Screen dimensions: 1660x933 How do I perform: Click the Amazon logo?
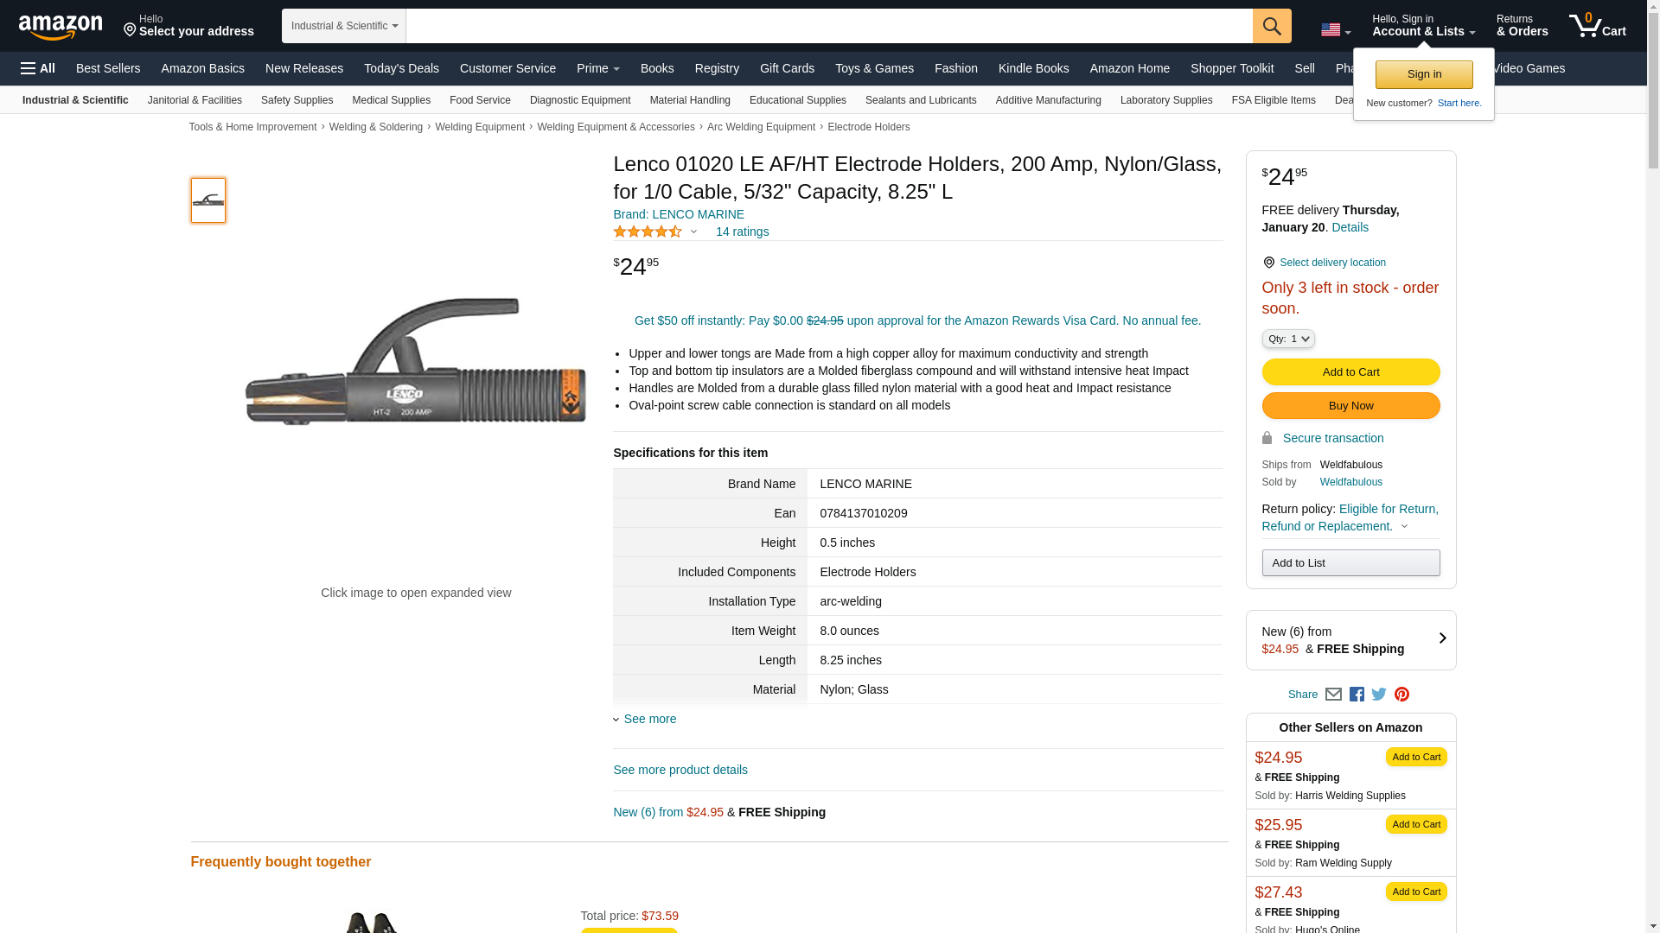pos(61,27)
